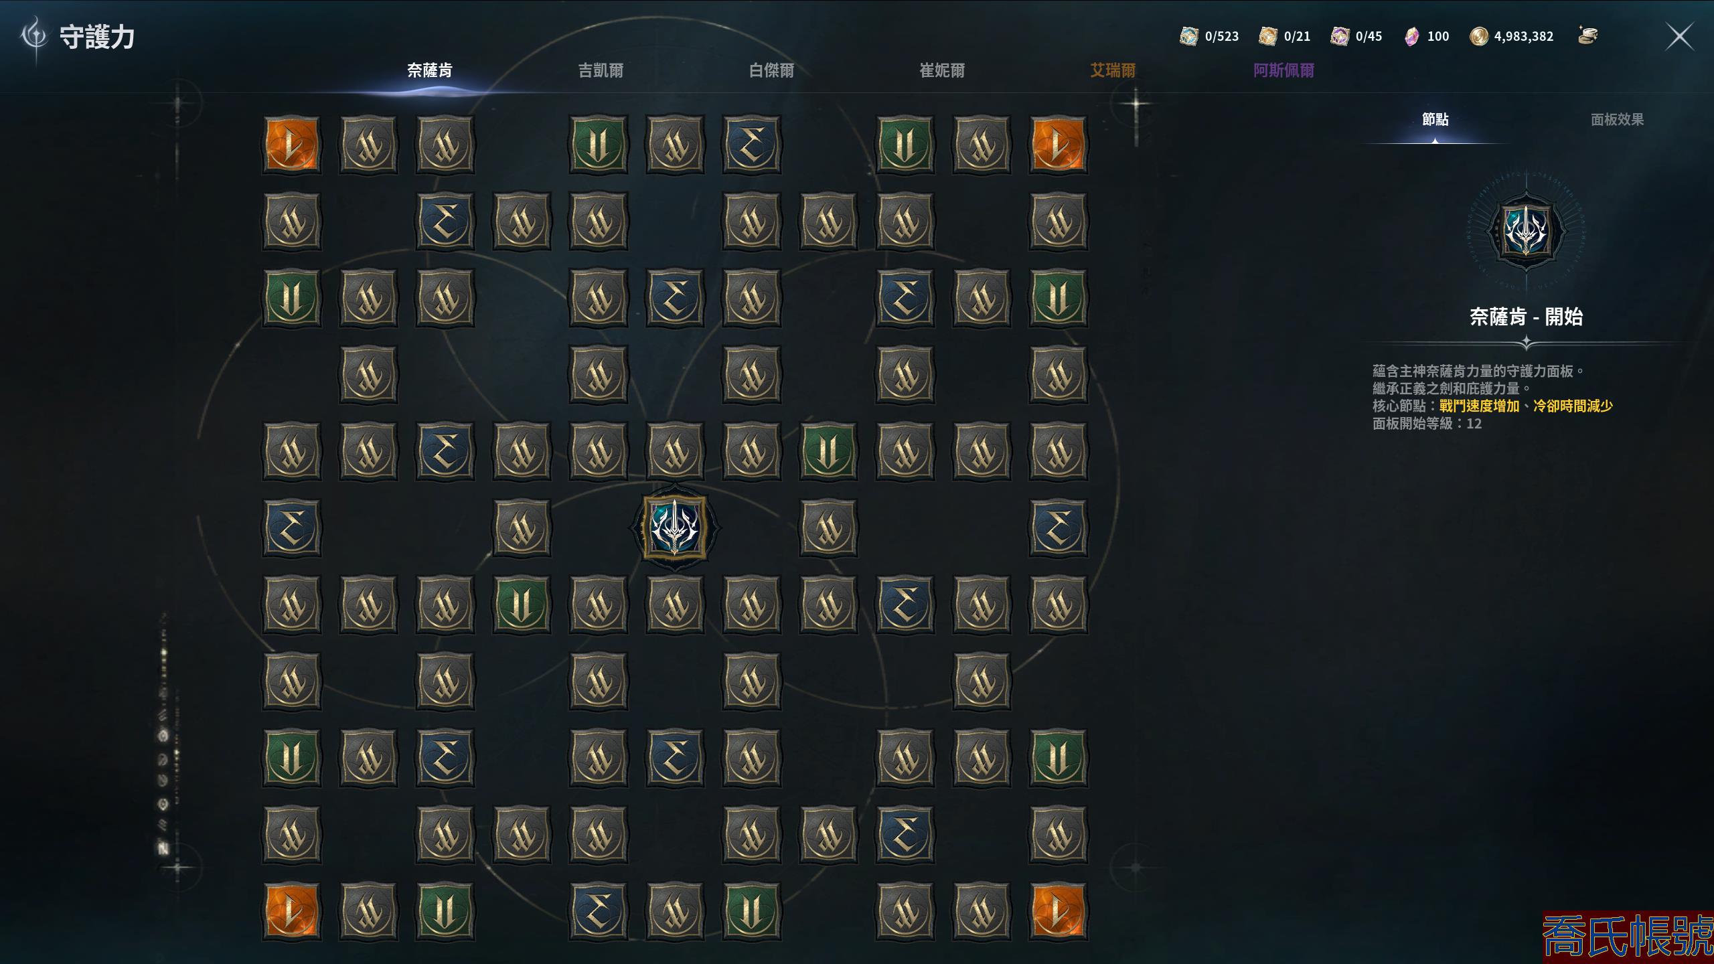Image resolution: width=1714 pixels, height=964 pixels.
Task: Show the 面板效果 tab in side panel
Action: click(x=1617, y=119)
